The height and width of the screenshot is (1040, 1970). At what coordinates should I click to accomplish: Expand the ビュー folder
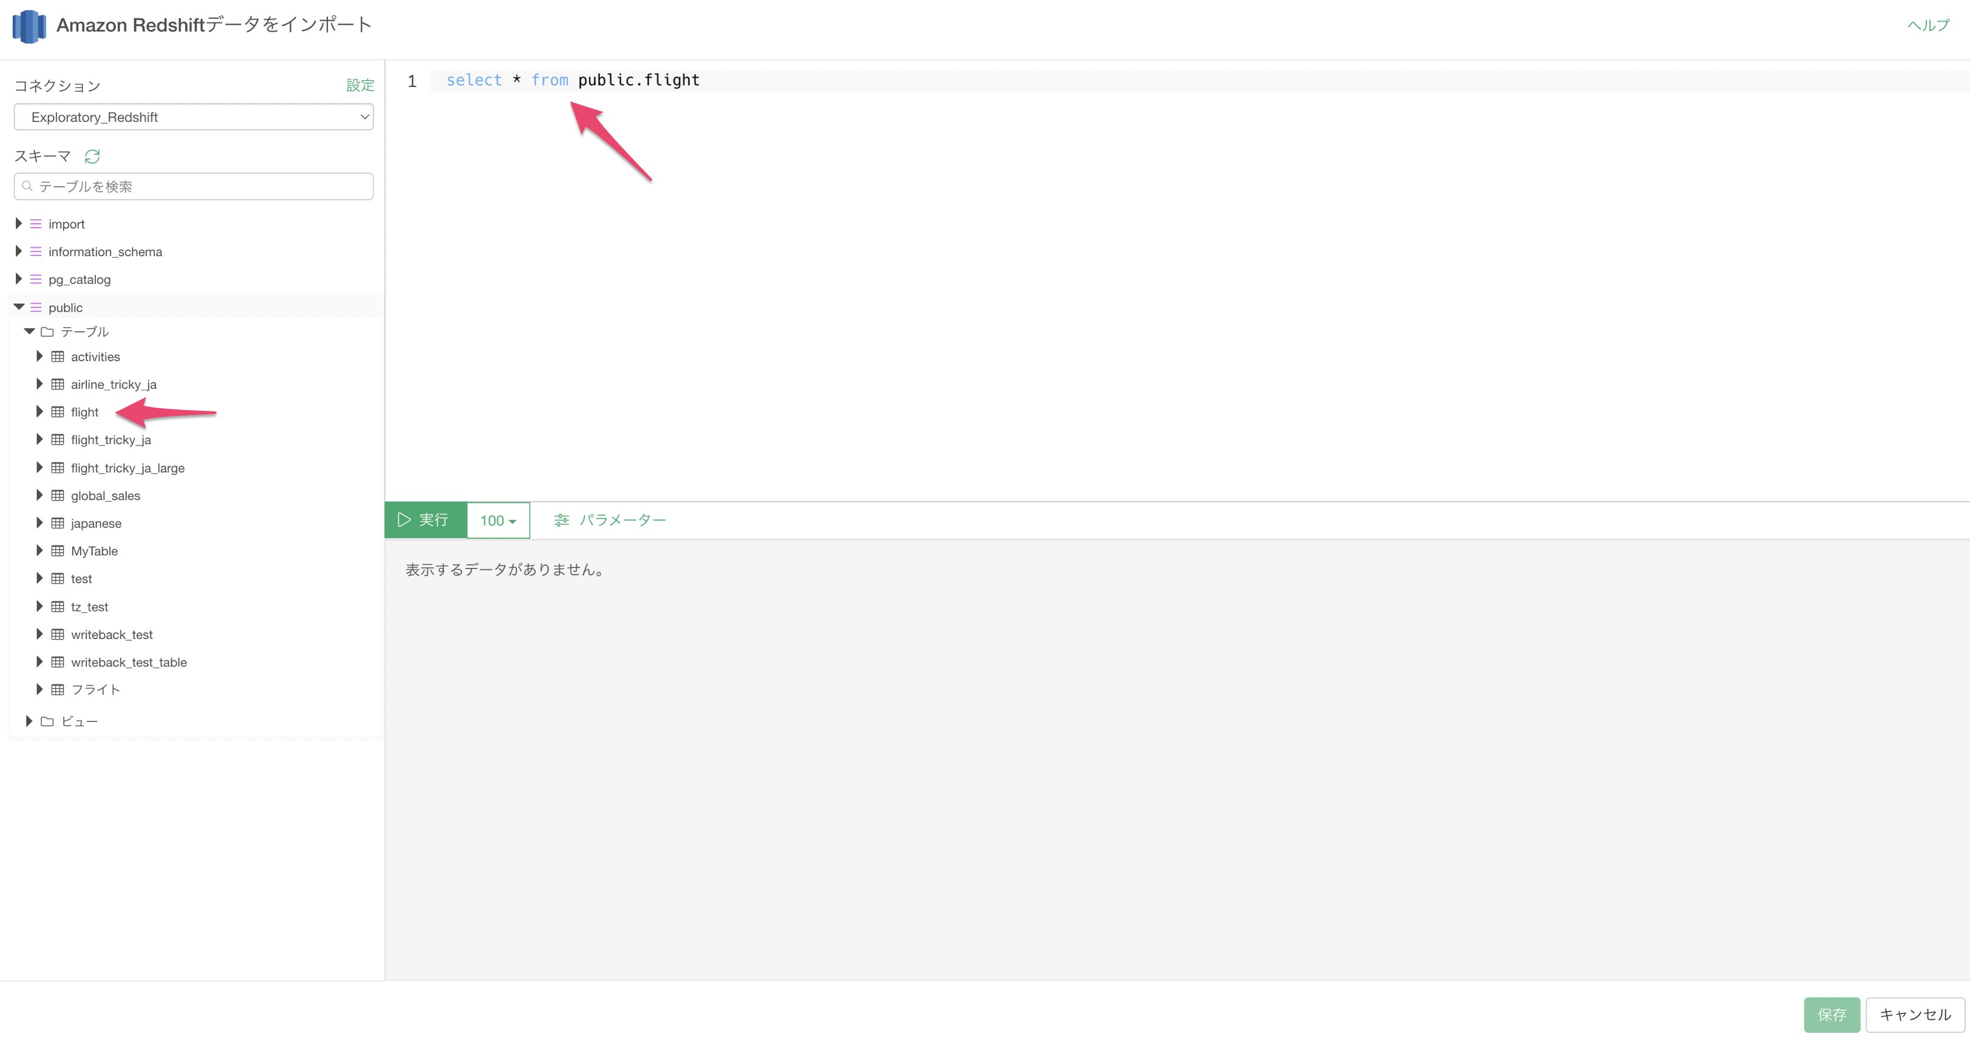click(x=29, y=721)
